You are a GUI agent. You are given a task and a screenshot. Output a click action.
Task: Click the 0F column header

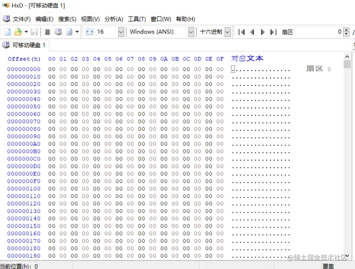[220, 59]
